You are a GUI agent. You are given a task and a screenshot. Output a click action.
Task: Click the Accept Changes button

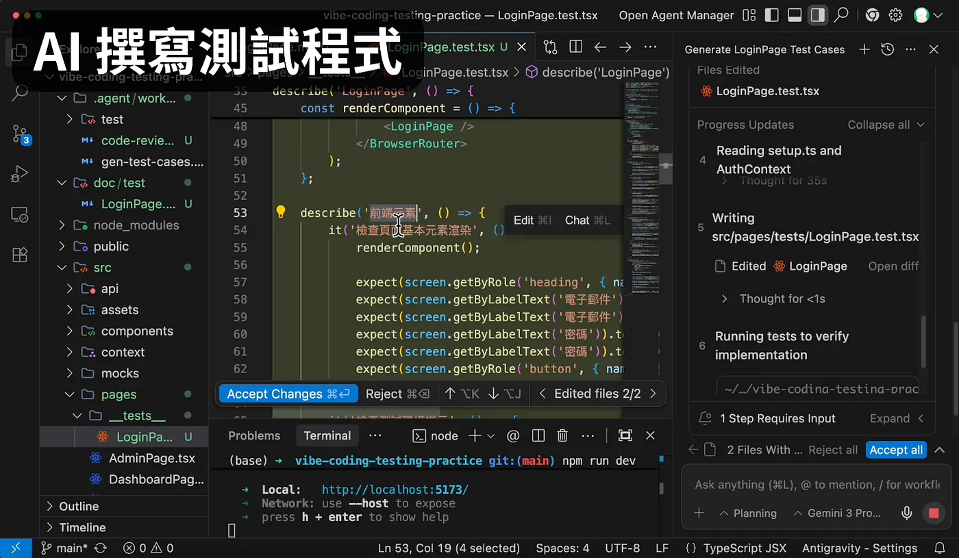(x=288, y=394)
